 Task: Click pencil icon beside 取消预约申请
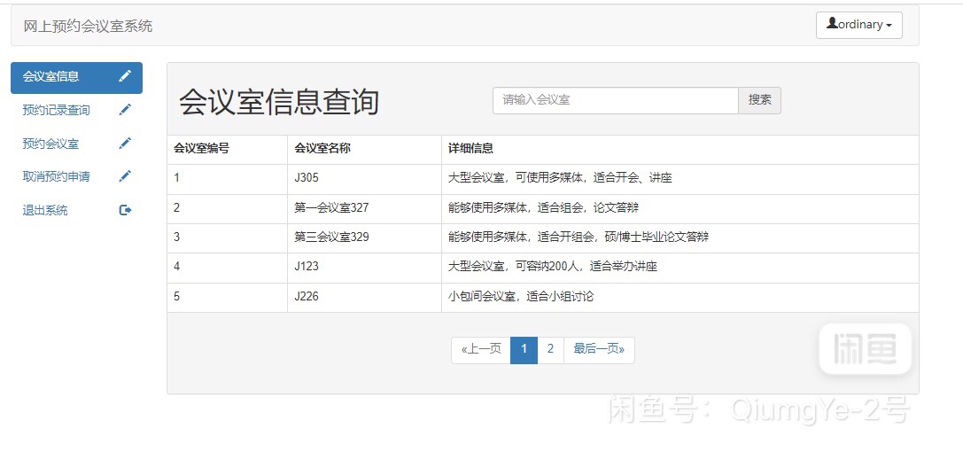pos(125,176)
